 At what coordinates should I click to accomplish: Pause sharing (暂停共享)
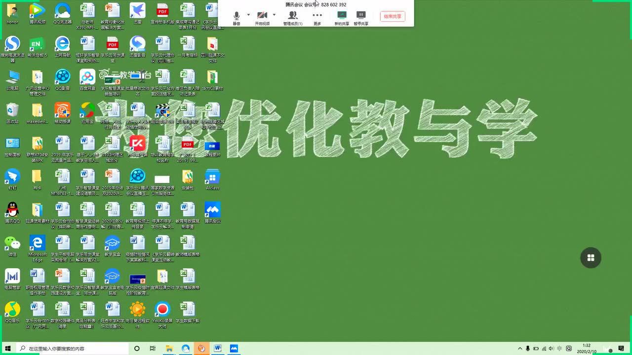(361, 18)
